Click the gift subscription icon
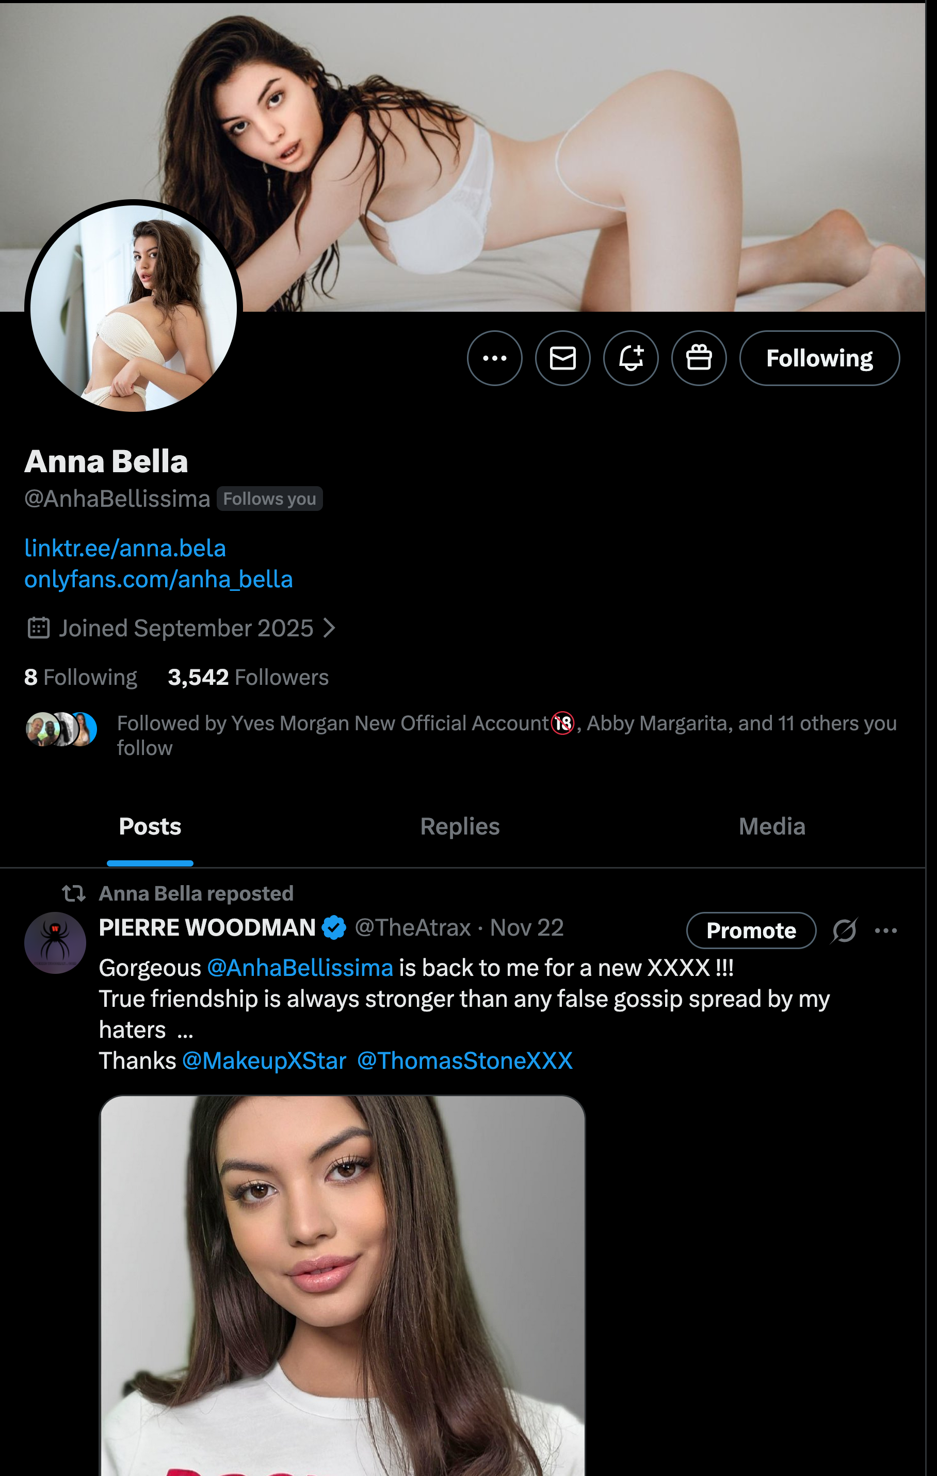 pyautogui.click(x=699, y=358)
